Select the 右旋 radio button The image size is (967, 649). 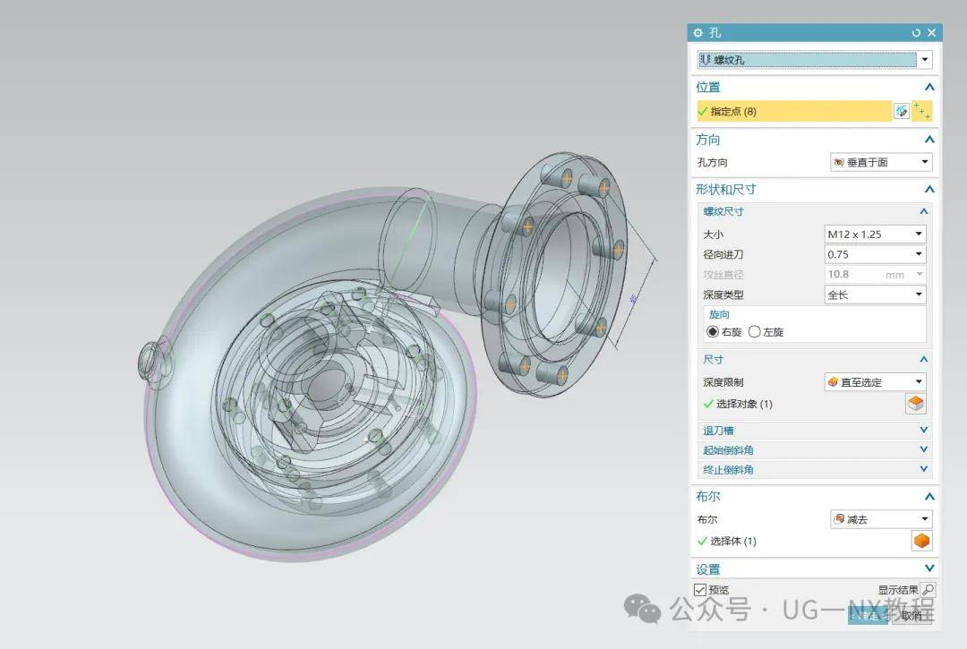point(713,331)
